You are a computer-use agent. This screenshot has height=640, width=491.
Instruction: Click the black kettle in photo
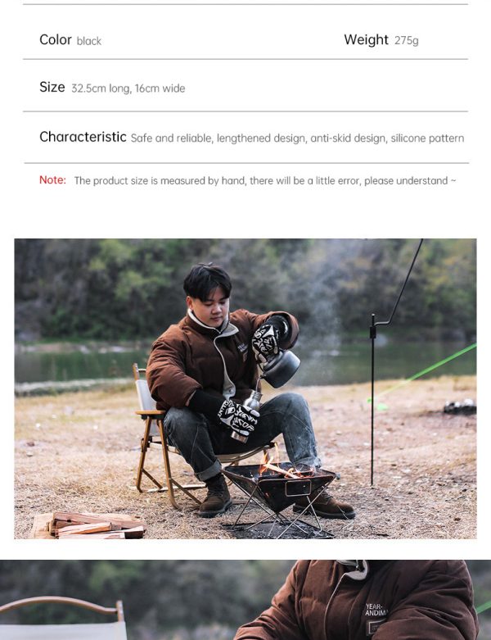pyautogui.click(x=281, y=368)
